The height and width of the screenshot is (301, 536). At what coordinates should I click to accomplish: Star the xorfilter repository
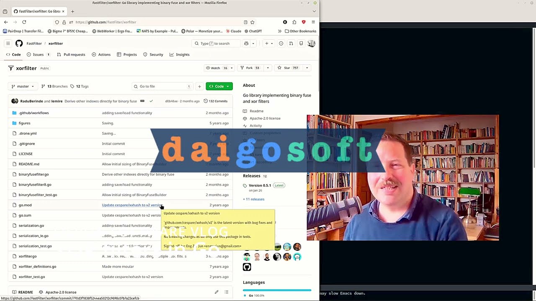(289, 68)
